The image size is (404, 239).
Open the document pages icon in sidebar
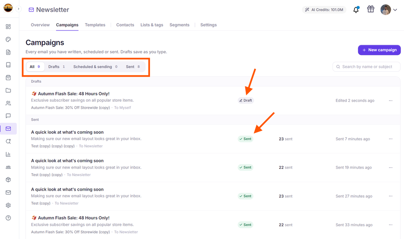8,52
